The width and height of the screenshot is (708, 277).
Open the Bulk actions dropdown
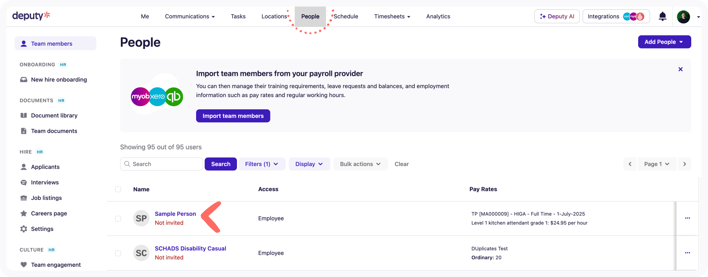360,164
